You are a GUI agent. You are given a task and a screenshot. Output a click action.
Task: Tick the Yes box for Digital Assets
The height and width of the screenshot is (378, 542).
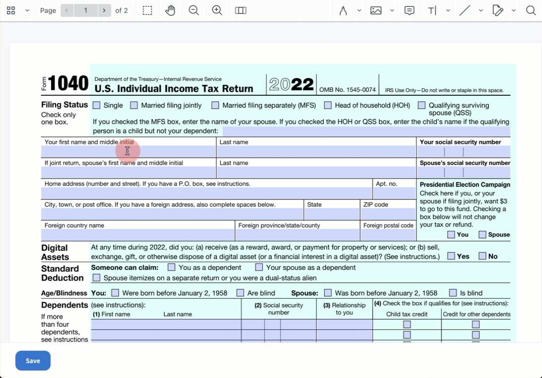pos(451,256)
